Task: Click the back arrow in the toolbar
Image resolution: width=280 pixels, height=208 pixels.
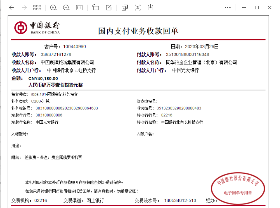Action: pos(11,7)
